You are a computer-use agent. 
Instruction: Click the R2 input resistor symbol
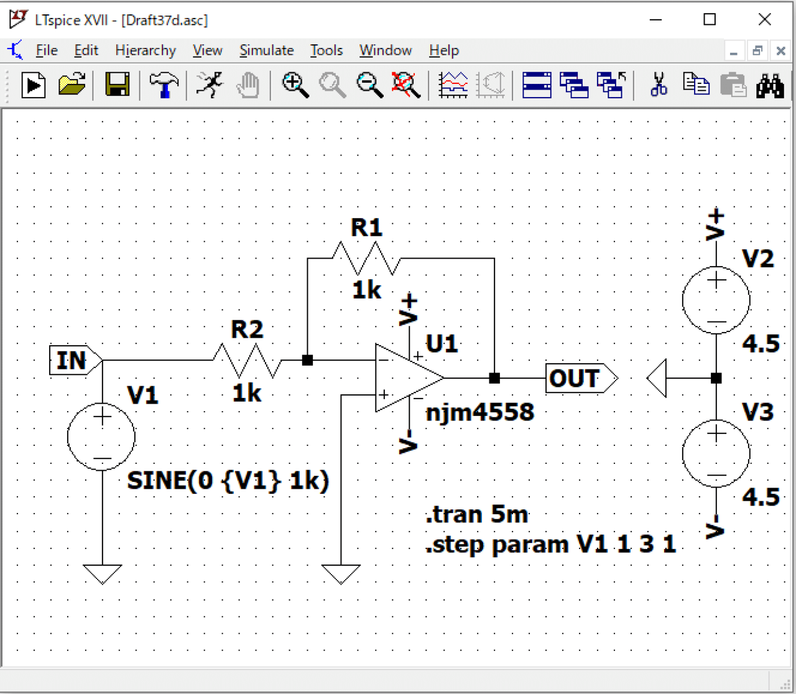tap(248, 361)
